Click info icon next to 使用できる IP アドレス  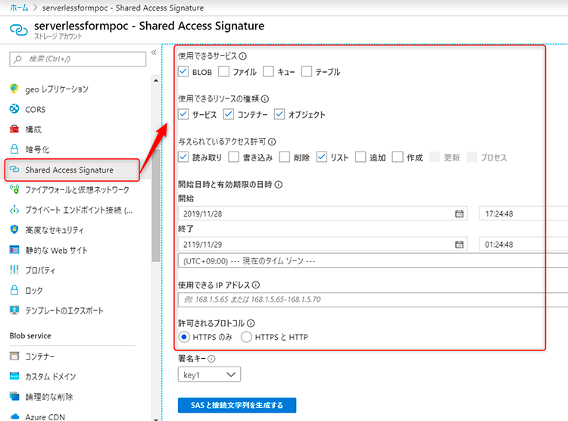(x=256, y=285)
